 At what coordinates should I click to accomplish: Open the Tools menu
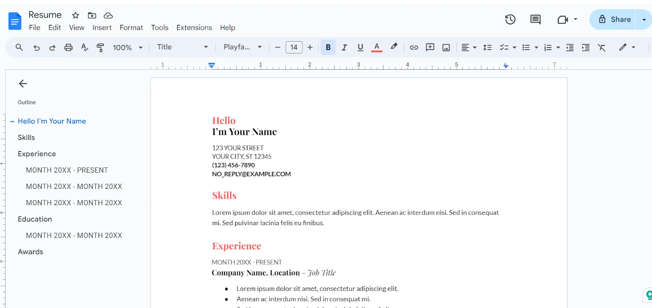[160, 27]
